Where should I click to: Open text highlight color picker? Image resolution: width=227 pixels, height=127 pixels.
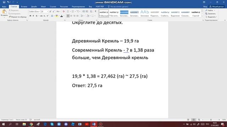tap(59, 16)
